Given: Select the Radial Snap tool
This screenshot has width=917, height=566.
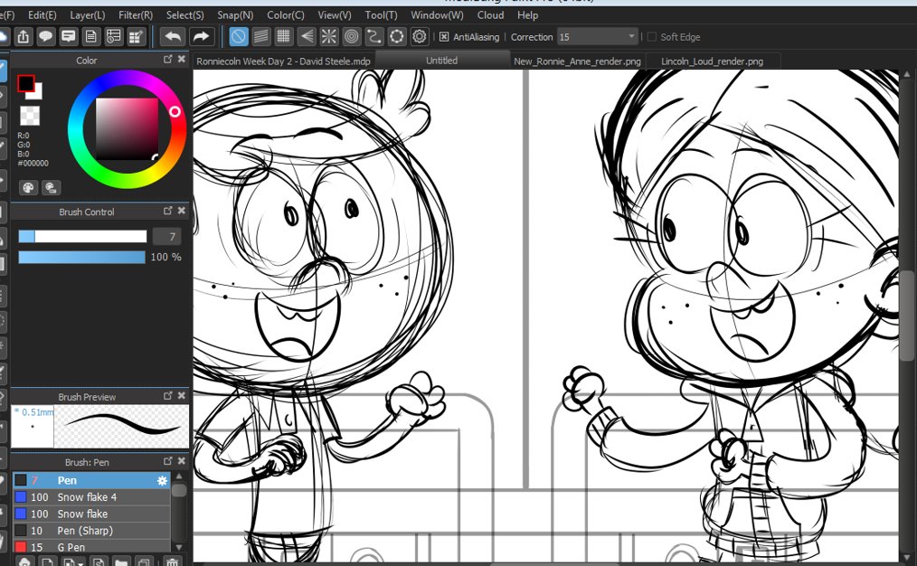Looking at the screenshot, I should click(x=329, y=36).
